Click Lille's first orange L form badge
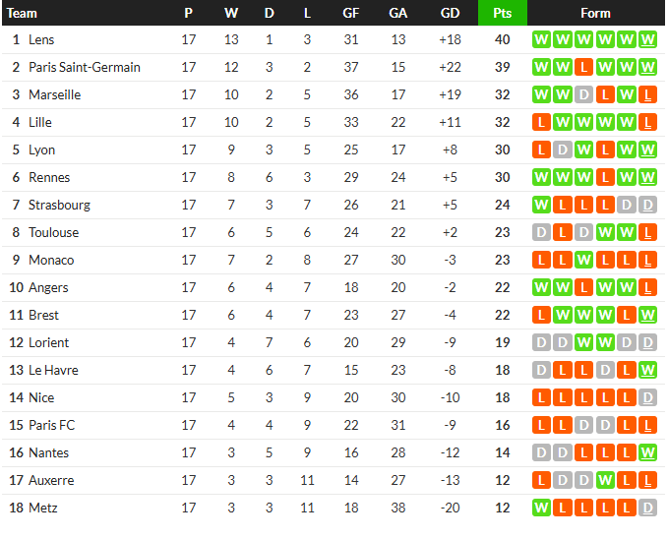This screenshot has width=668, height=539. [541, 122]
